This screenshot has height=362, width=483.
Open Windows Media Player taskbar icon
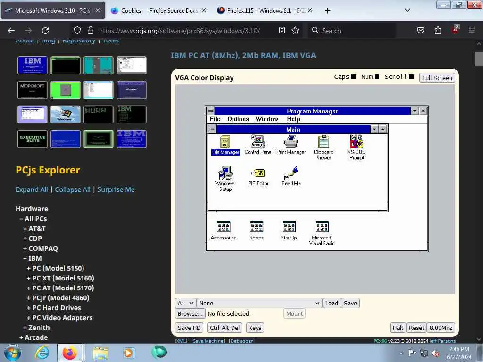128,353
